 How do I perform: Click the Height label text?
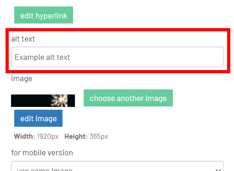(x=76, y=136)
